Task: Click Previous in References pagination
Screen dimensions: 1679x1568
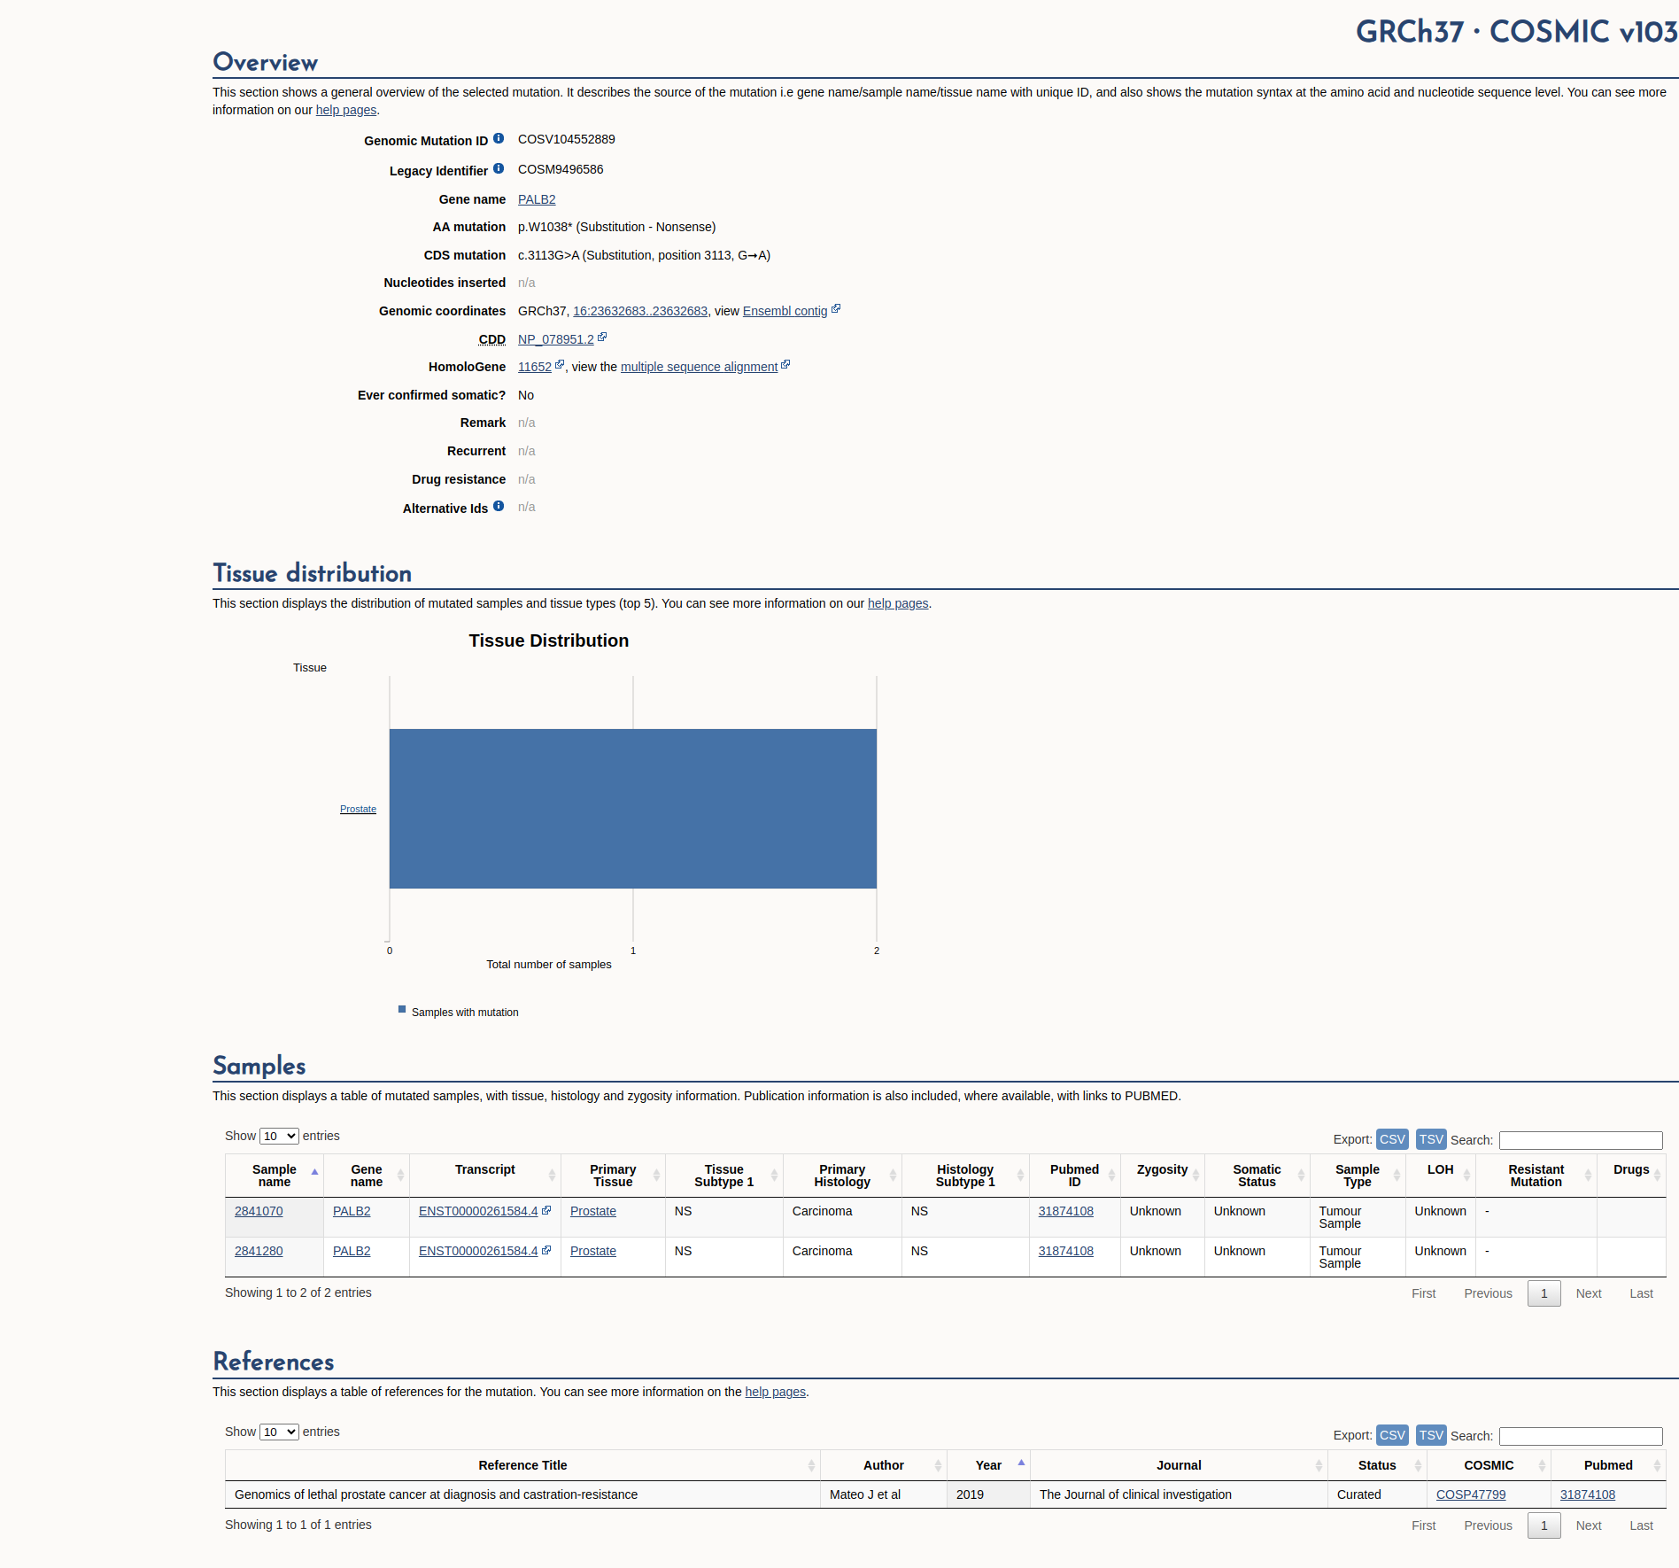Action: [x=1488, y=1525]
